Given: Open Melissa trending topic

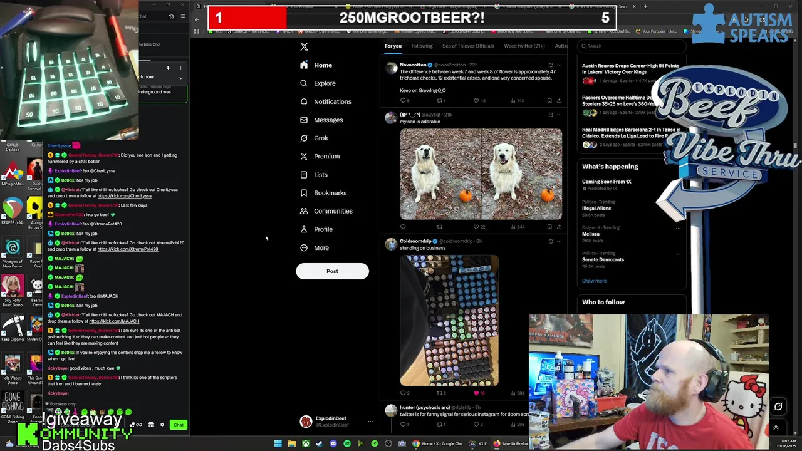Looking at the screenshot, I should [x=591, y=234].
